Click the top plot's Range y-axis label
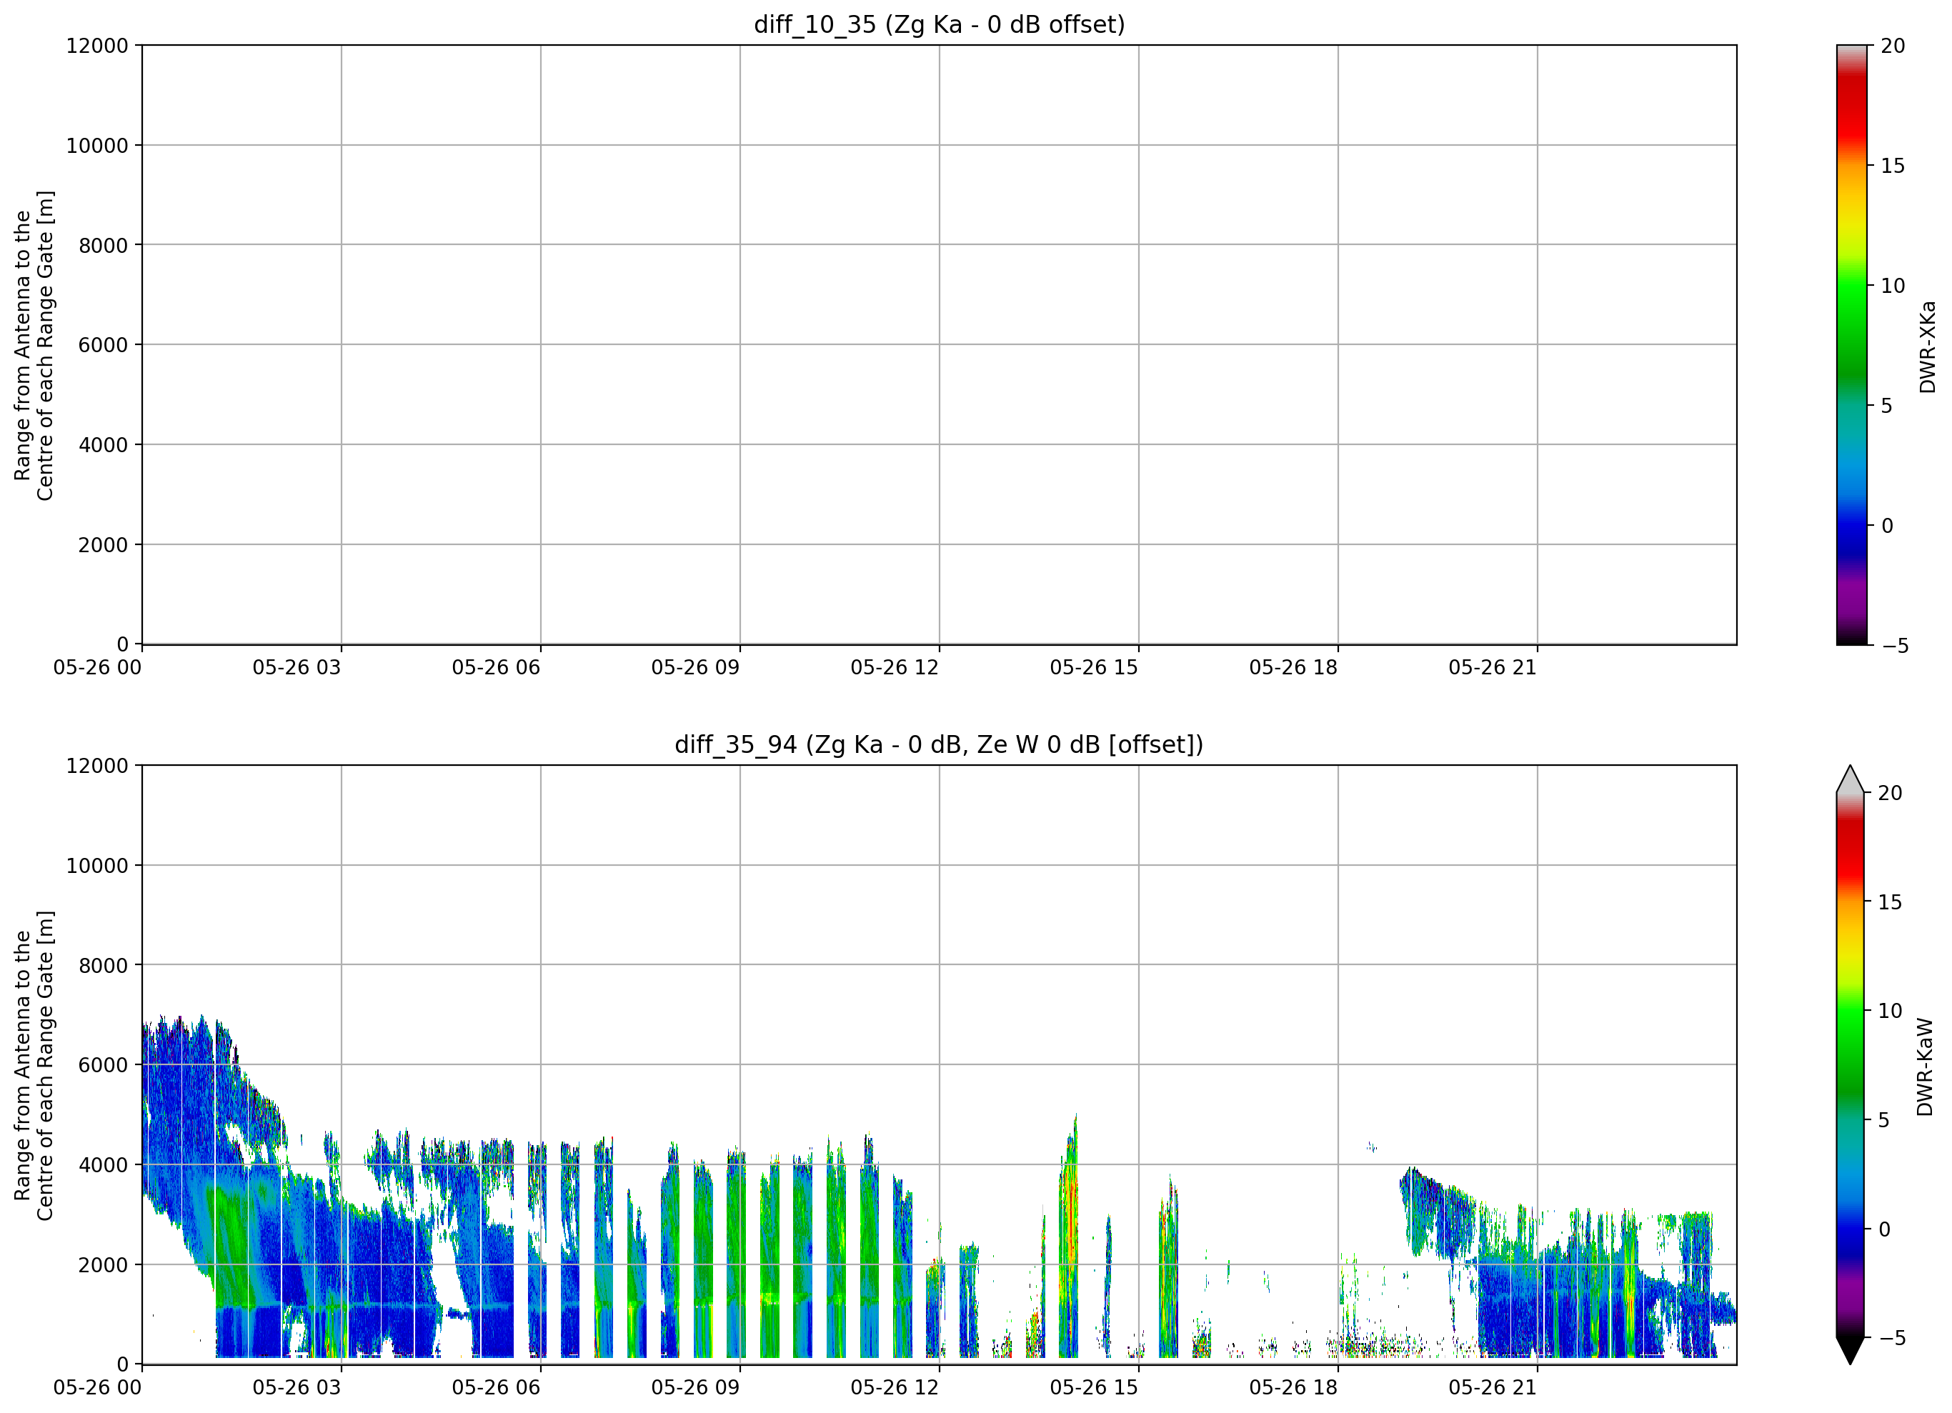This screenshot has width=1952, height=1413. [x=34, y=345]
